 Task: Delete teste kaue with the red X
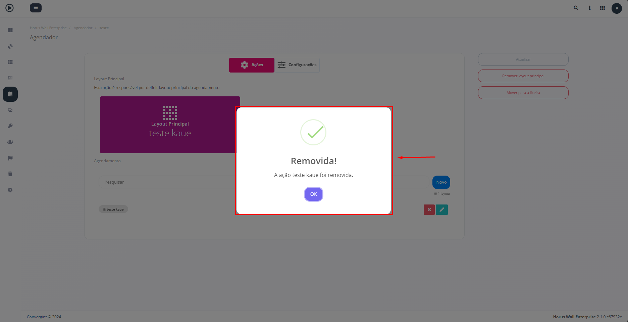[x=429, y=210]
